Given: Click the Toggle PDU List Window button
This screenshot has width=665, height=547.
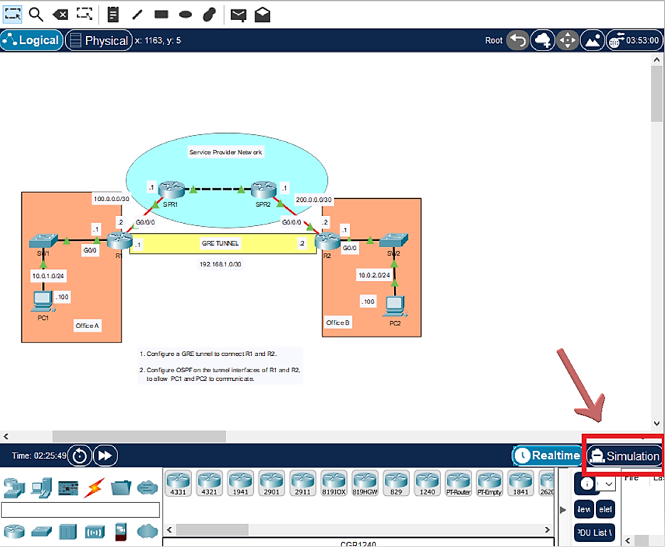Looking at the screenshot, I should point(595,532).
